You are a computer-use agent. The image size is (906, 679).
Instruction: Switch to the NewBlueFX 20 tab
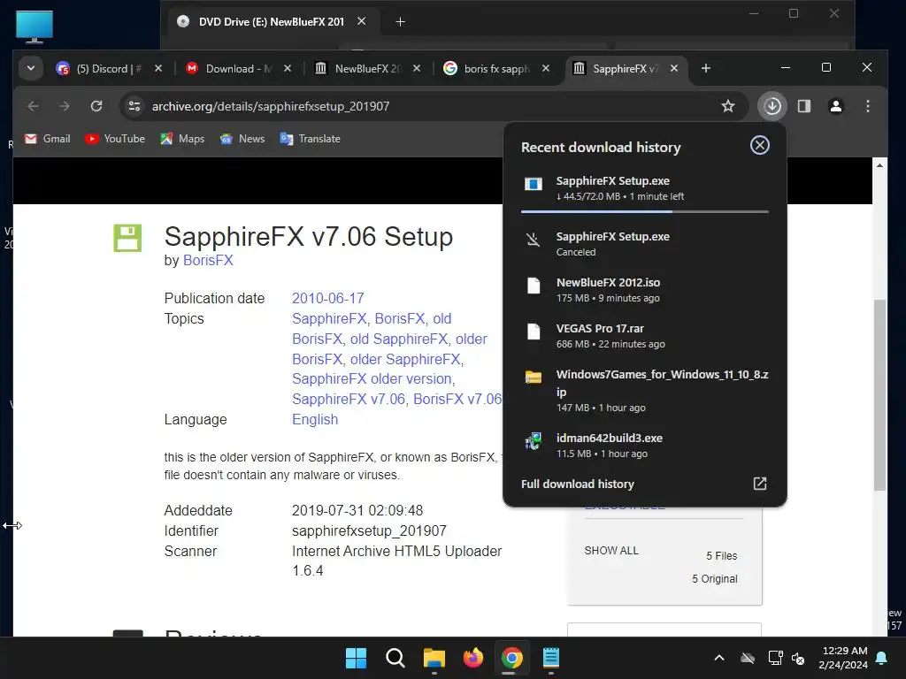[367, 69]
